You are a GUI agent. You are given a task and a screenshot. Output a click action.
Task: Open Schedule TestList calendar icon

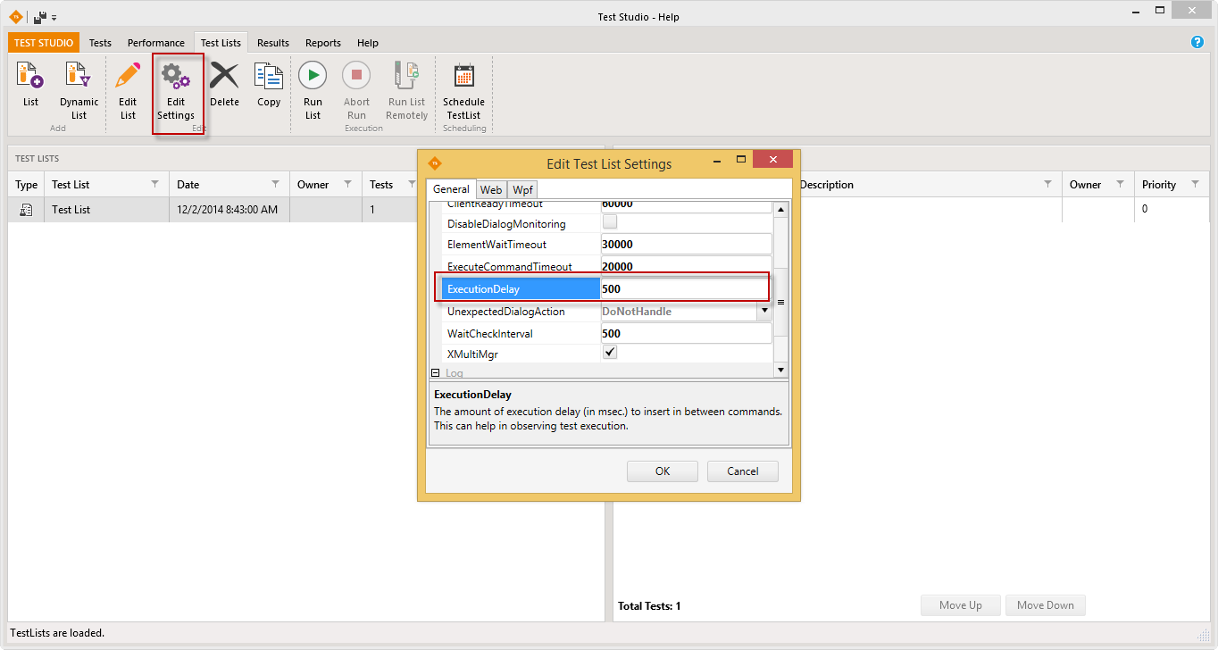click(463, 77)
